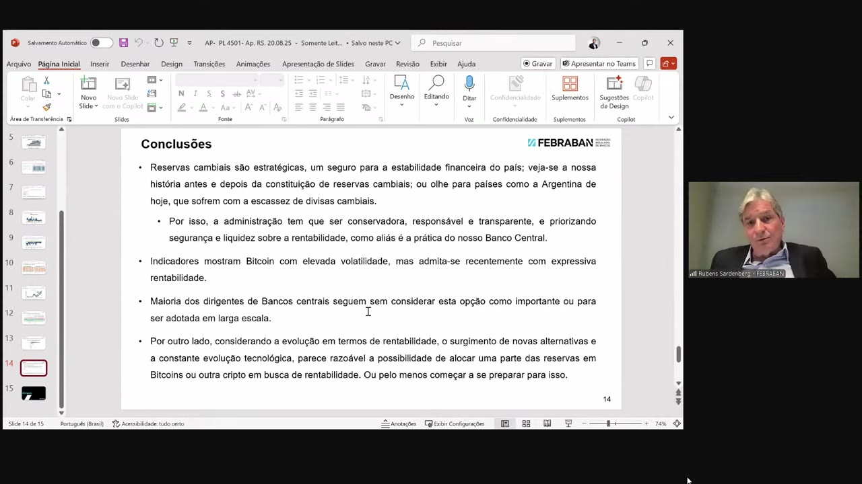Open the Ditar microphone tool
Image resolution: width=862 pixels, height=484 pixels.
pos(469,89)
